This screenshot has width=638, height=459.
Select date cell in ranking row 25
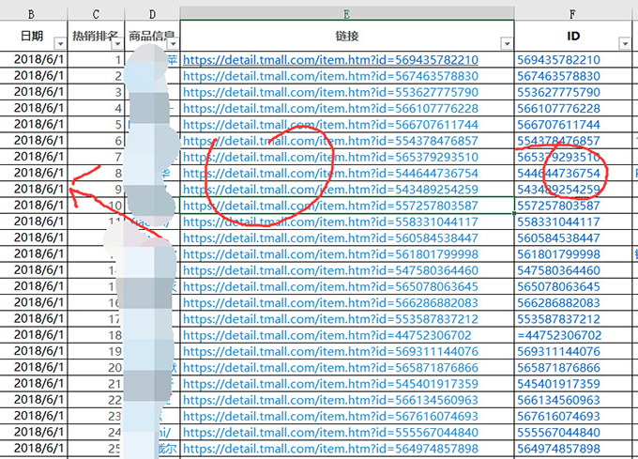[34, 449]
